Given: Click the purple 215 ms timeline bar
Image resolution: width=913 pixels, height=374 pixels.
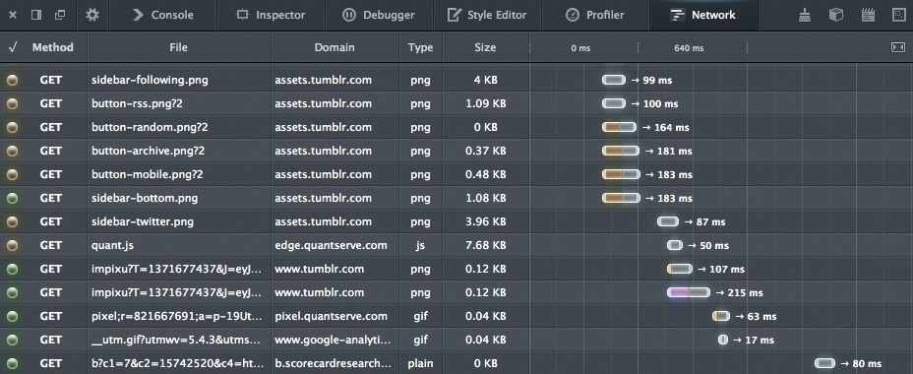Looking at the screenshot, I should point(689,292).
